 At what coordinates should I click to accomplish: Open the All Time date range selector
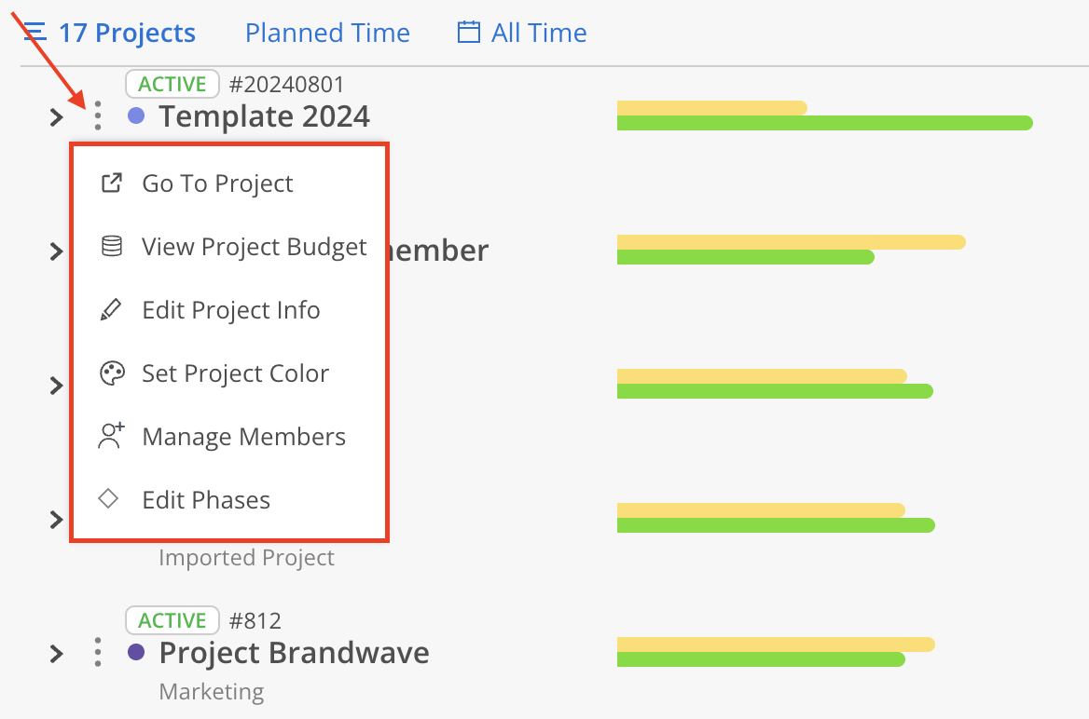[538, 34]
